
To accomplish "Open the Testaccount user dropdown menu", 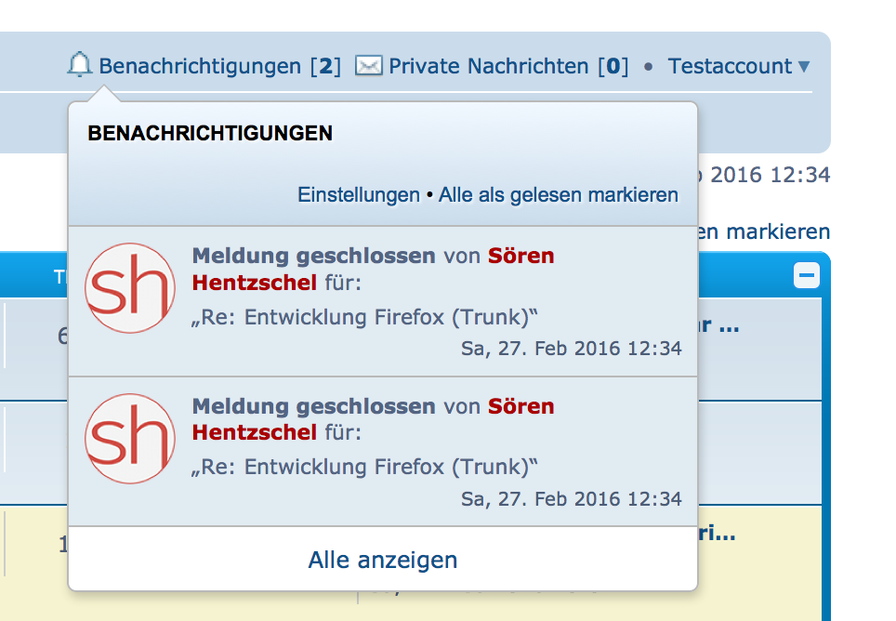I will pos(739,66).
